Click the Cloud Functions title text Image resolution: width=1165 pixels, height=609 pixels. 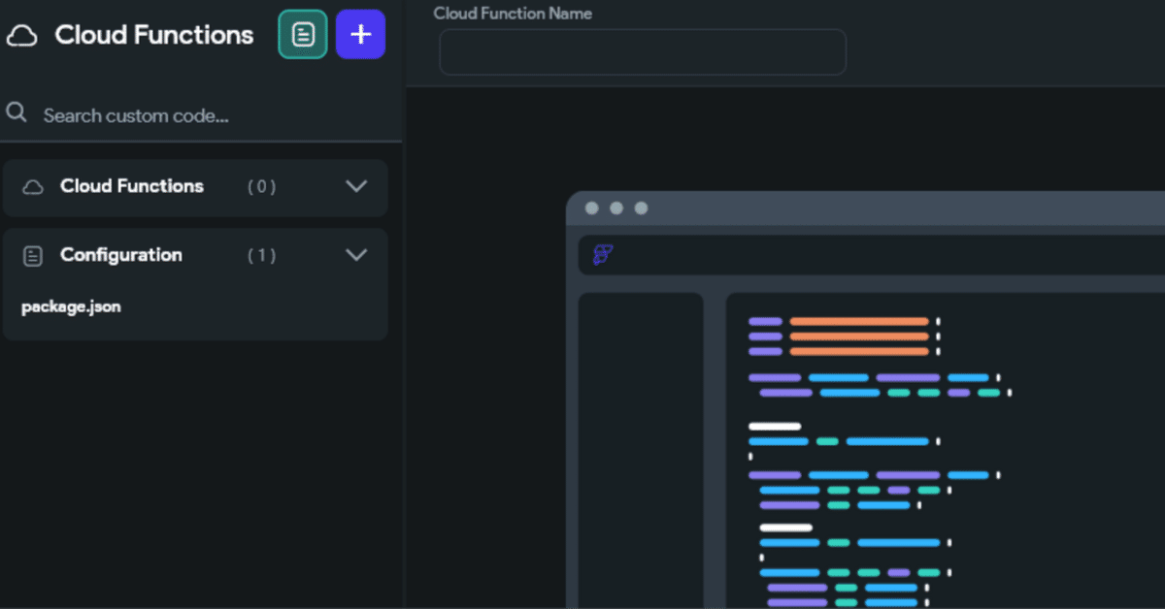(154, 35)
